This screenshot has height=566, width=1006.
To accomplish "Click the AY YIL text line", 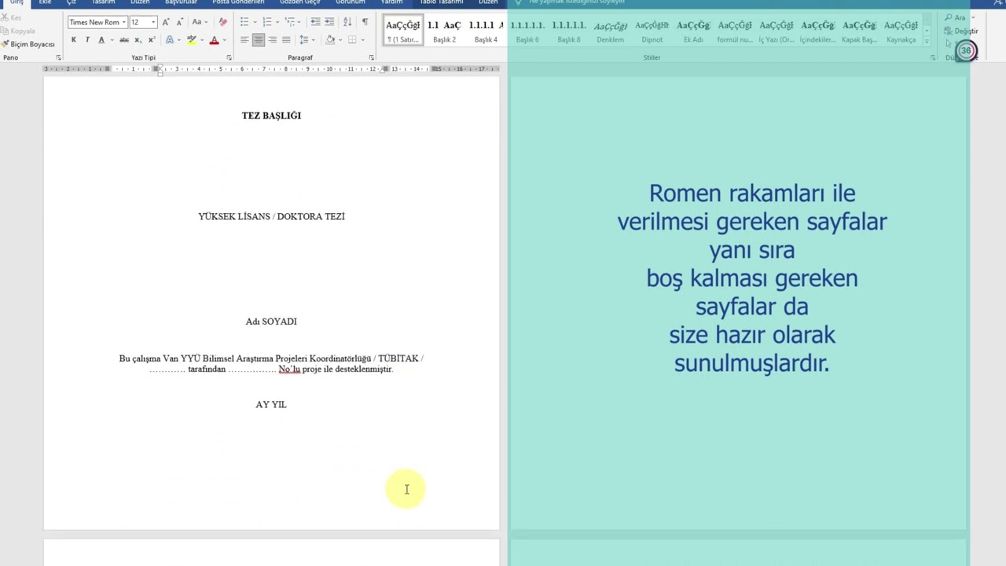I will point(271,404).
